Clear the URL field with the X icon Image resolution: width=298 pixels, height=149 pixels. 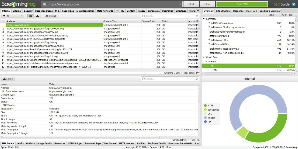pos(180,4)
